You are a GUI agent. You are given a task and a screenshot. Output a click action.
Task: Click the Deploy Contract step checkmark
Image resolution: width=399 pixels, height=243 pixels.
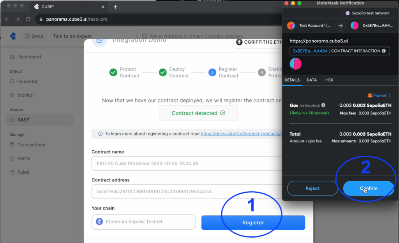163,72
